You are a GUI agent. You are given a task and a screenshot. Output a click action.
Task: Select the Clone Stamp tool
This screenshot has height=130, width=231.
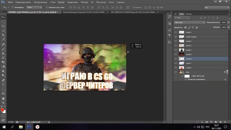click(3, 53)
